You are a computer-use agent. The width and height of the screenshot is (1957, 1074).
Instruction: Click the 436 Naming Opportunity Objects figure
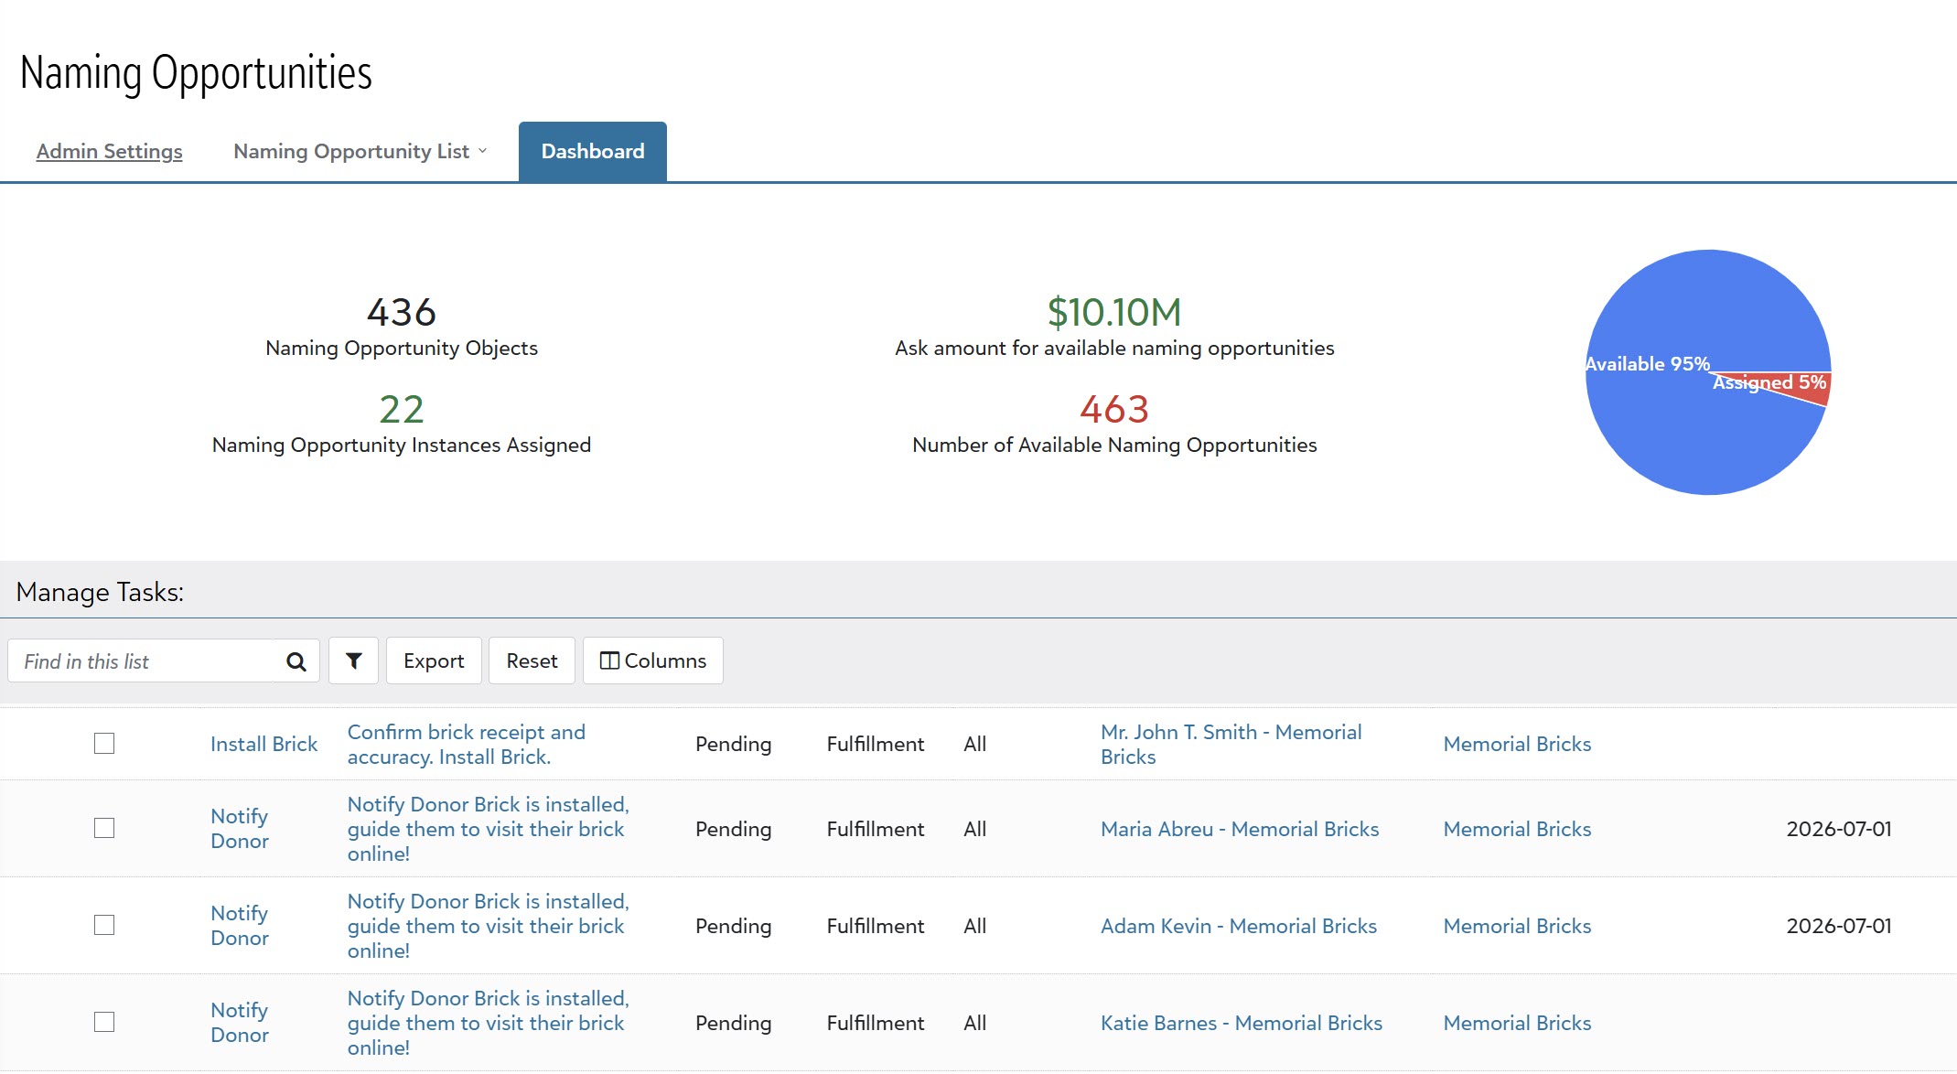point(402,312)
